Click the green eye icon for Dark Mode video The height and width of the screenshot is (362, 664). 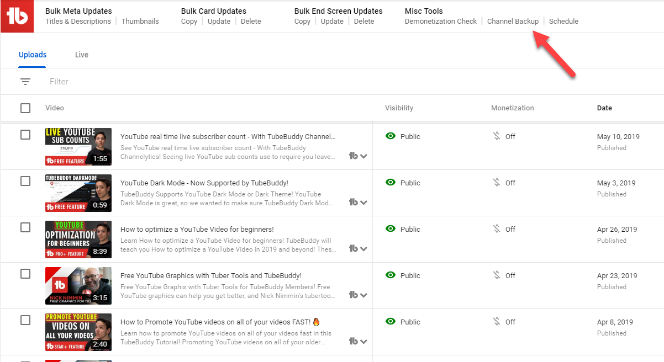(x=391, y=183)
